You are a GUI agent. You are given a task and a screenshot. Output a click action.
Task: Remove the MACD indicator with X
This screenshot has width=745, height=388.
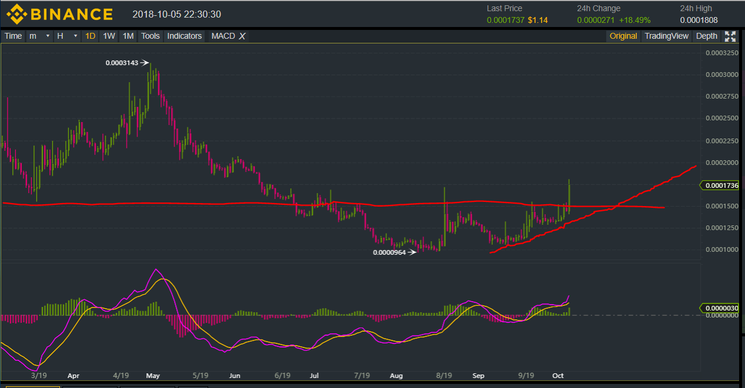(x=242, y=36)
